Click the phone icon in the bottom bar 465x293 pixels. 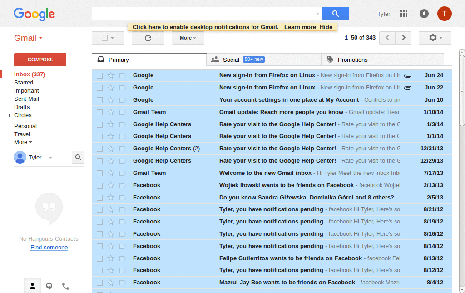point(65,286)
